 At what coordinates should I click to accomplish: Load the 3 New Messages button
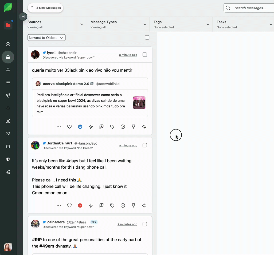coord(45,8)
